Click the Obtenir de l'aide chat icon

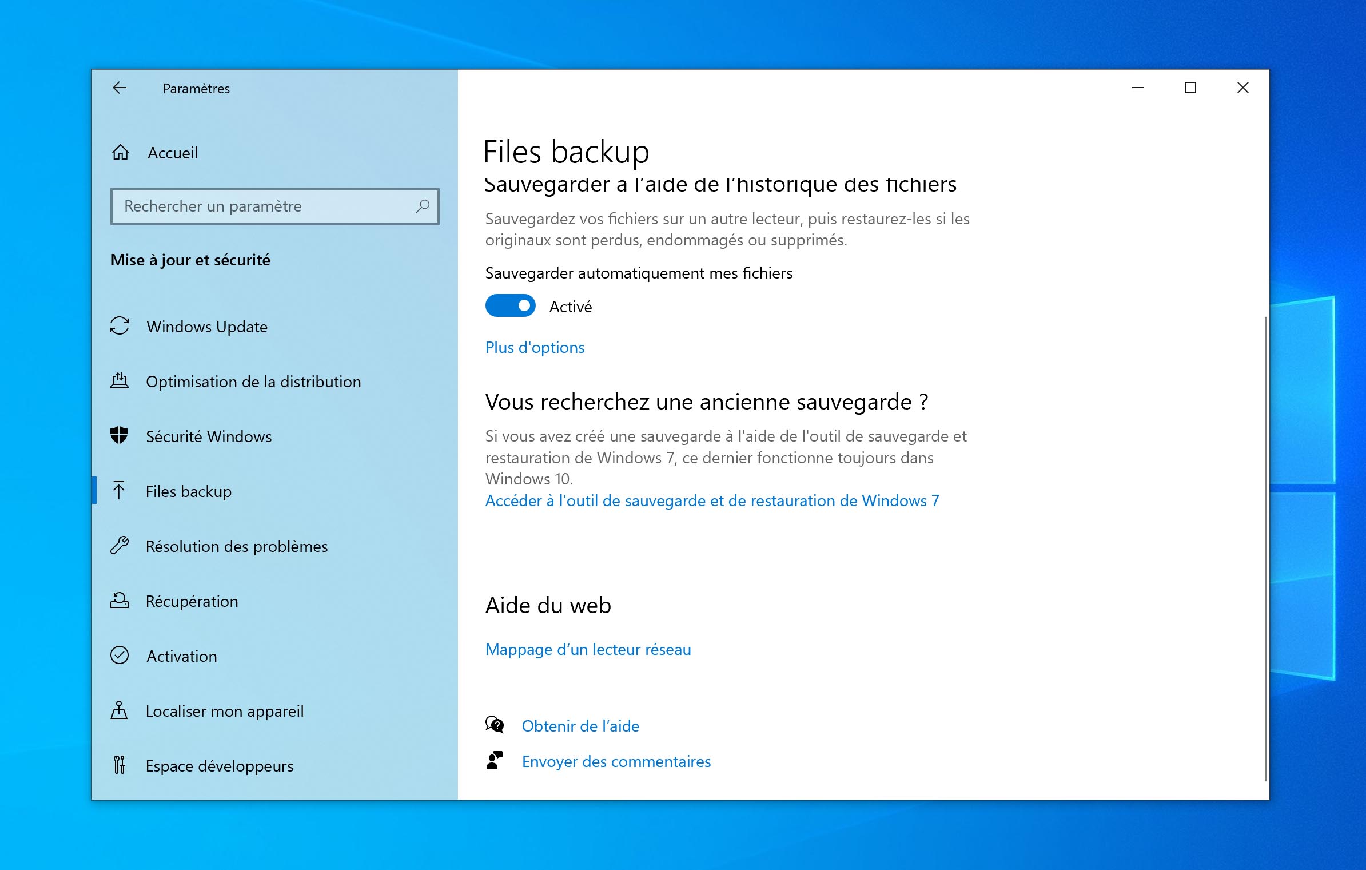point(495,725)
